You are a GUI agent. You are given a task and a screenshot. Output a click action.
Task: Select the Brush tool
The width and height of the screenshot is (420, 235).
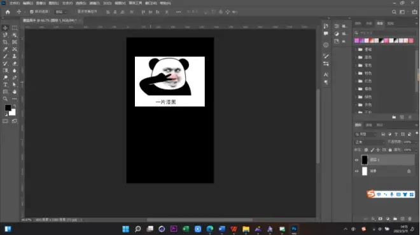pyautogui.click(x=5, y=56)
